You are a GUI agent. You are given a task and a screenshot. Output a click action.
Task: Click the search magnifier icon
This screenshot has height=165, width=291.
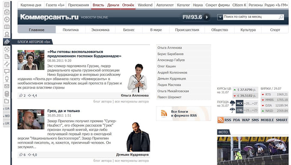point(281,17)
